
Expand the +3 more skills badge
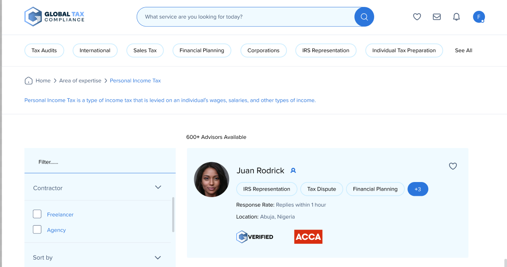417,189
